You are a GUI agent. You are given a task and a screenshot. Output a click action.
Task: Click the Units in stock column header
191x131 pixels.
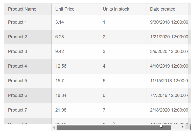[116, 9]
